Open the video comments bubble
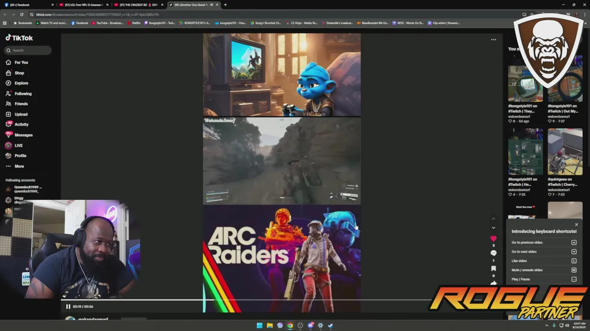The height and width of the screenshot is (331, 590). (494, 253)
